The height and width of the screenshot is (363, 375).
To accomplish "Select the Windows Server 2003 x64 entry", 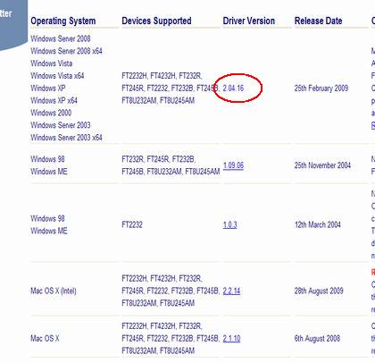I will point(66,138).
